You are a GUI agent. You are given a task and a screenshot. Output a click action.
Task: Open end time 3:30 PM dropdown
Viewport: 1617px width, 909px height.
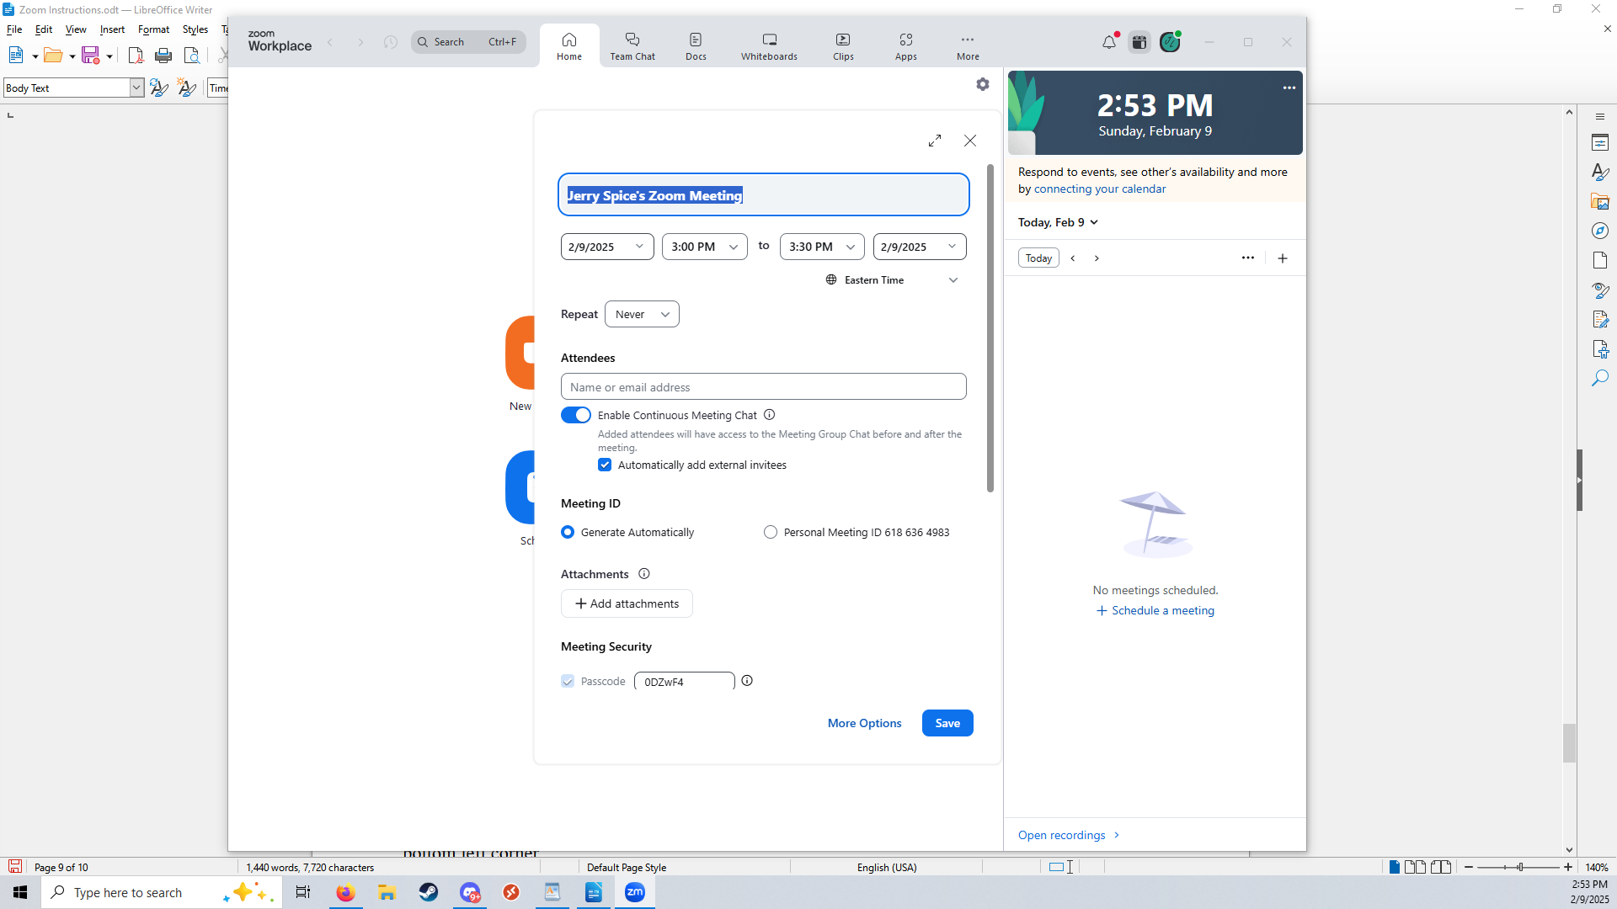click(822, 247)
